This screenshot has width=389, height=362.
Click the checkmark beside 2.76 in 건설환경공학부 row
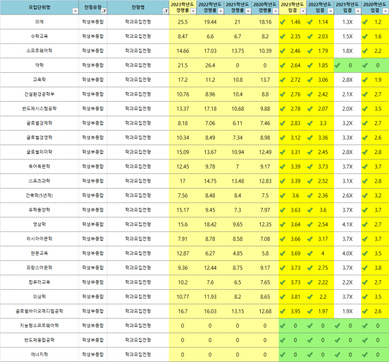pos(282,95)
